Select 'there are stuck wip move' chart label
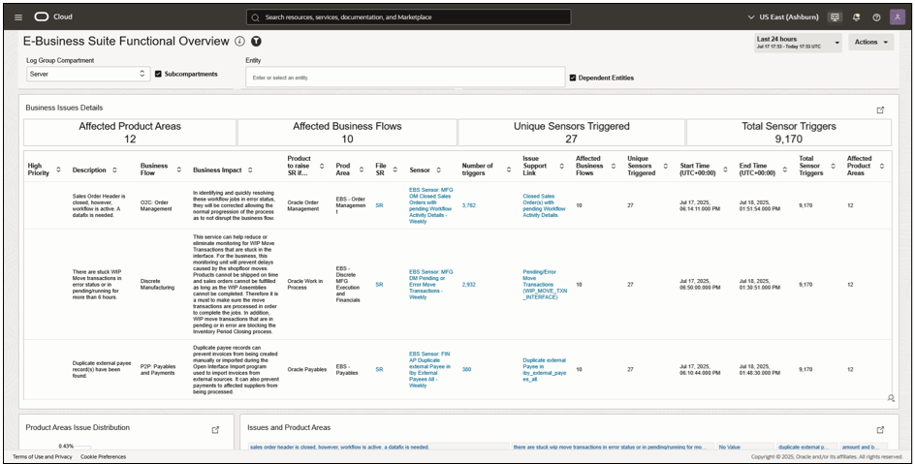915x464 pixels. (610, 448)
